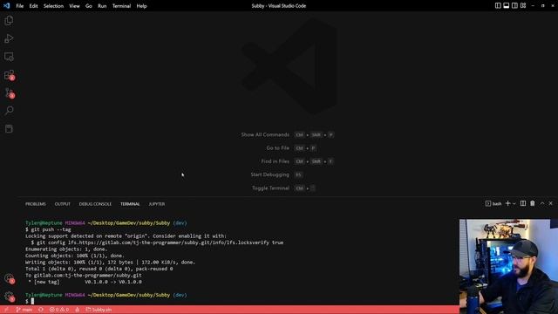The height and width of the screenshot is (314, 558).
Task: Click the Find in Files hint text
Action: (276, 161)
